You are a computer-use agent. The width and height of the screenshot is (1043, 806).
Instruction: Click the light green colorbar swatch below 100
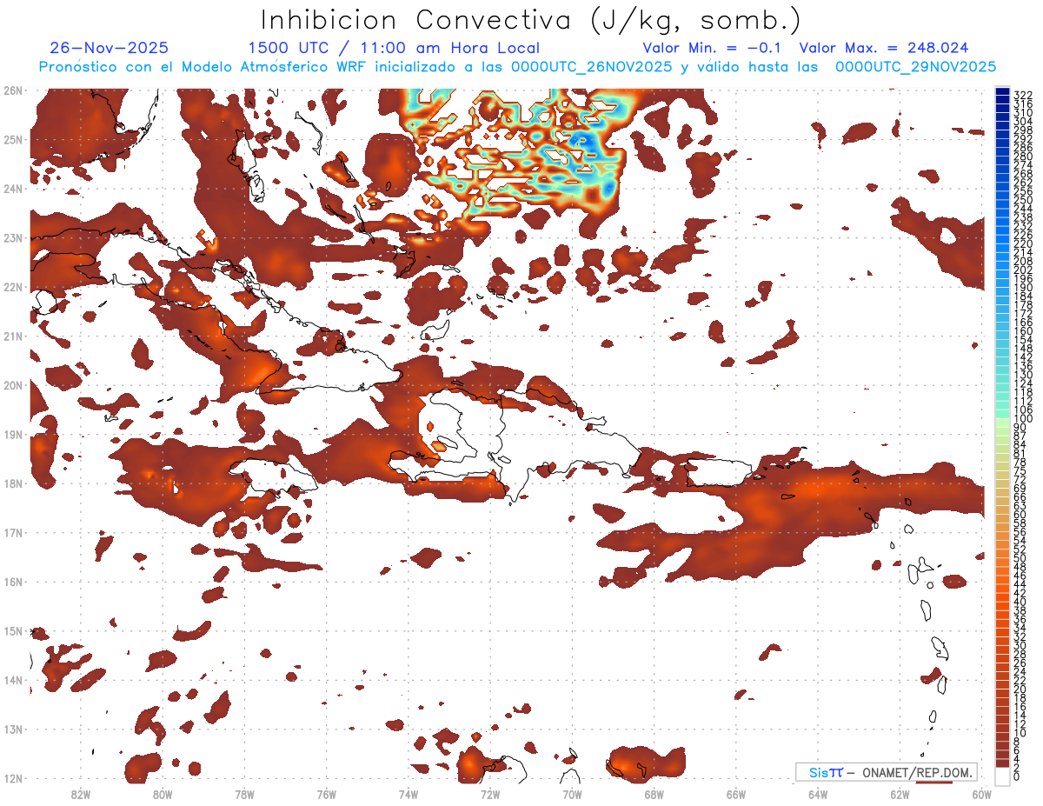1003,422
